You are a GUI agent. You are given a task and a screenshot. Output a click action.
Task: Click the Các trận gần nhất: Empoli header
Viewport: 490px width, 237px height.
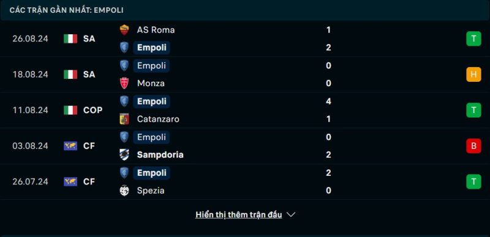66,10
